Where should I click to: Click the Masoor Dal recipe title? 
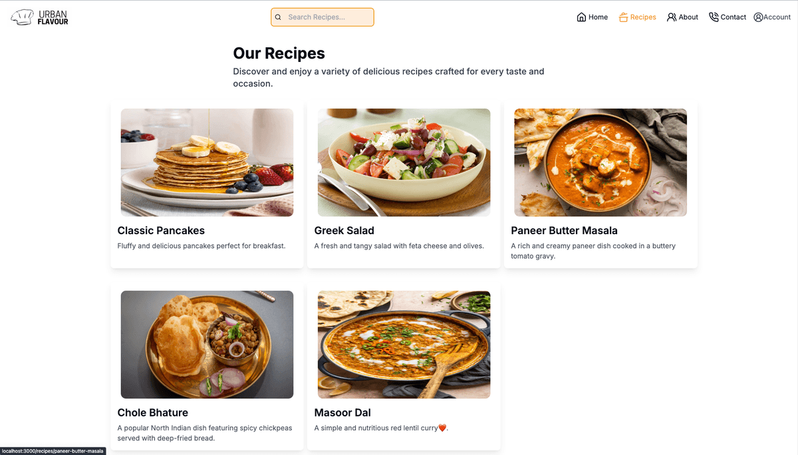pos(342,413)
